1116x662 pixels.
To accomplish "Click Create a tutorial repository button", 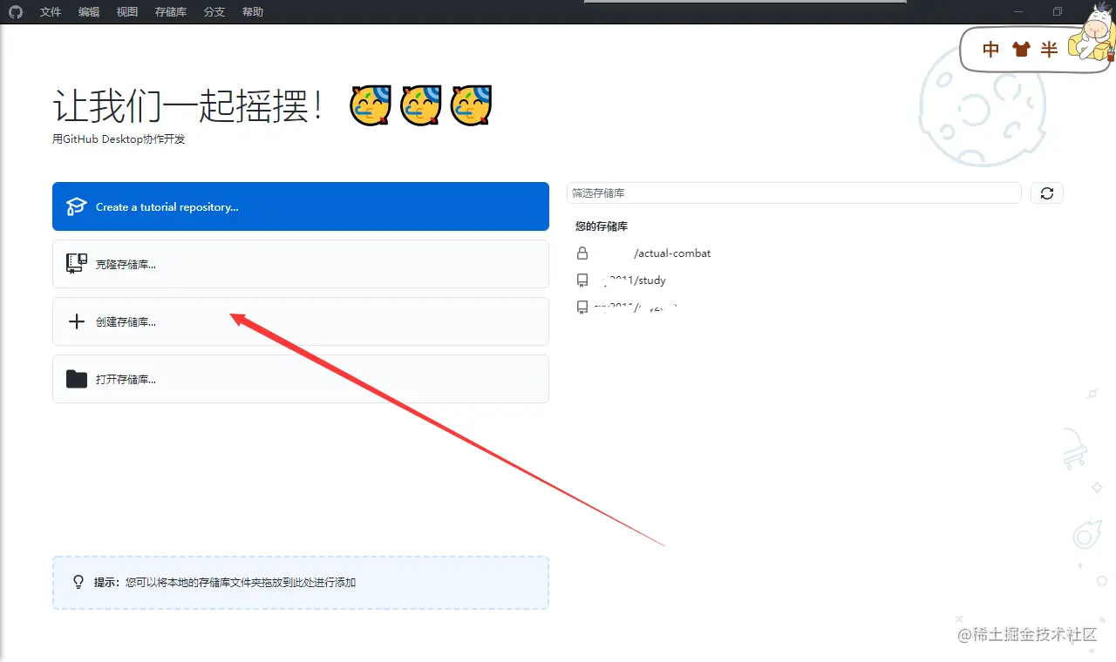I will [x=301, y=206].
